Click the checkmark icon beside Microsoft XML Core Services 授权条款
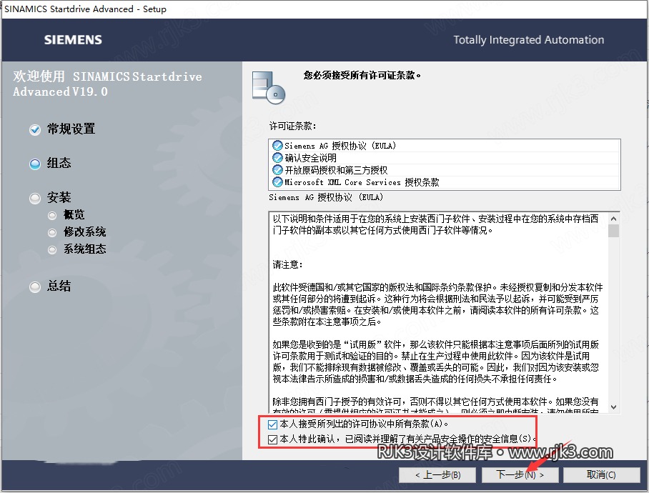 tap(277, 182)
